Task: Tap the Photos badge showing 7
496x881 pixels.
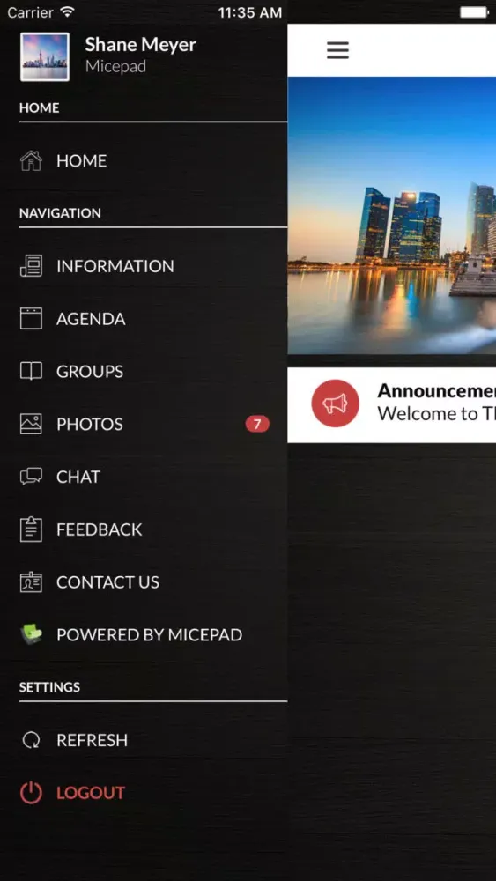Action: click(x=257, y=425)
